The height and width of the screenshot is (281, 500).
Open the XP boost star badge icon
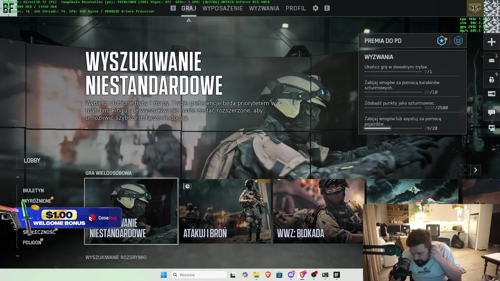point(442,41)
